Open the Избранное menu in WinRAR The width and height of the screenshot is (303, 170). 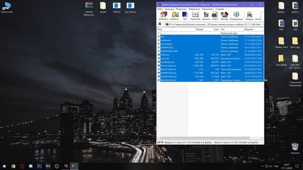(194, 9)
